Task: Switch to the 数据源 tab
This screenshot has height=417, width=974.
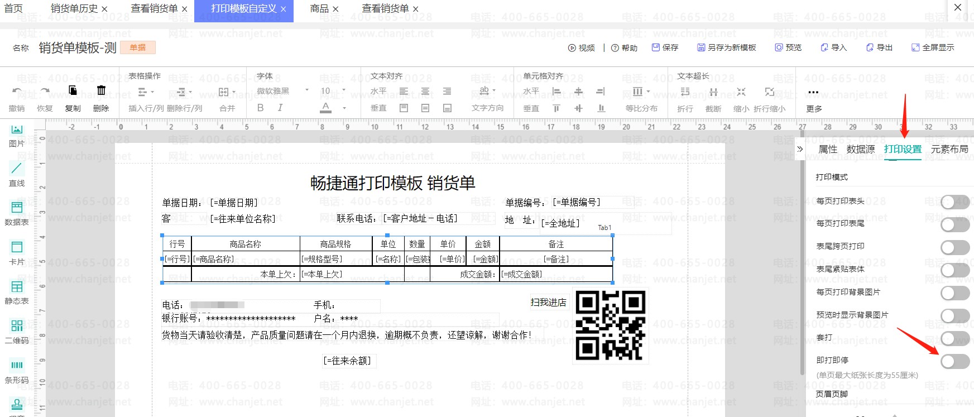Action: click(x=860, y=149)
